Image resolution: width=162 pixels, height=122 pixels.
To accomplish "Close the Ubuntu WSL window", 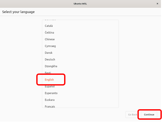I will pos(157,4).
